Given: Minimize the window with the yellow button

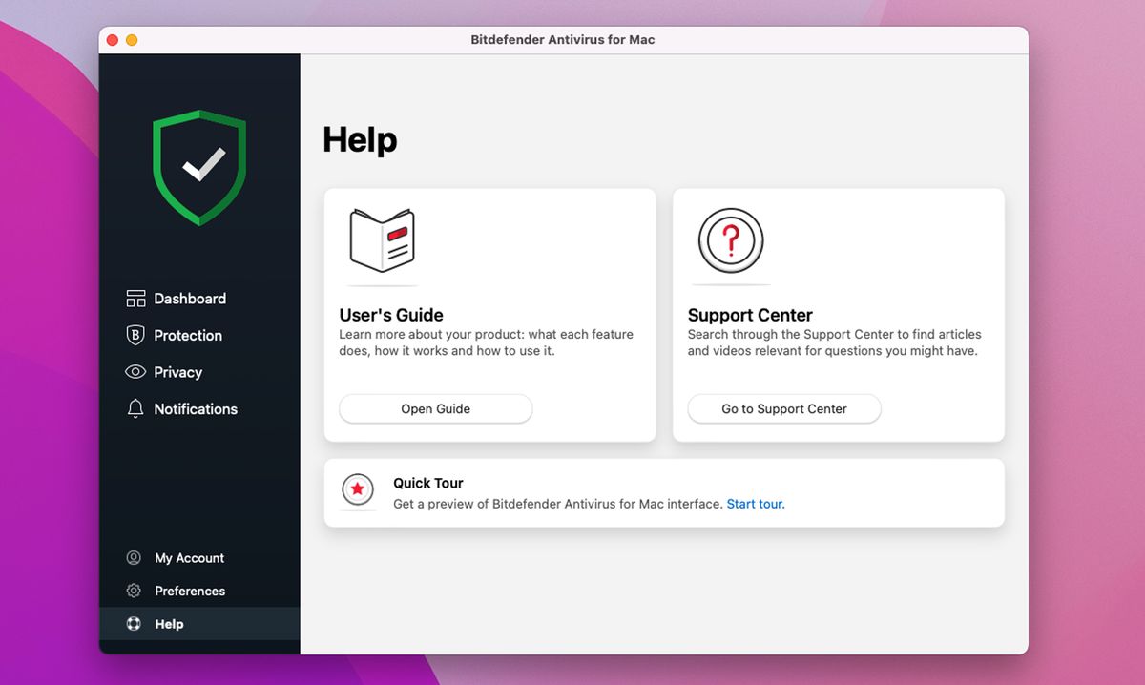Looking at the screenshot, I should pyautogui.click(x=131, y=40).
